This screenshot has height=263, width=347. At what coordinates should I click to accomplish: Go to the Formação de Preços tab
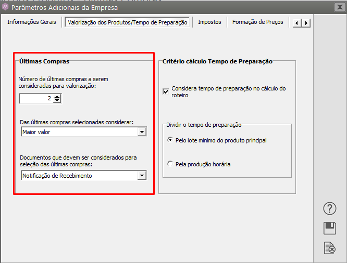click(x=257, y=22)
